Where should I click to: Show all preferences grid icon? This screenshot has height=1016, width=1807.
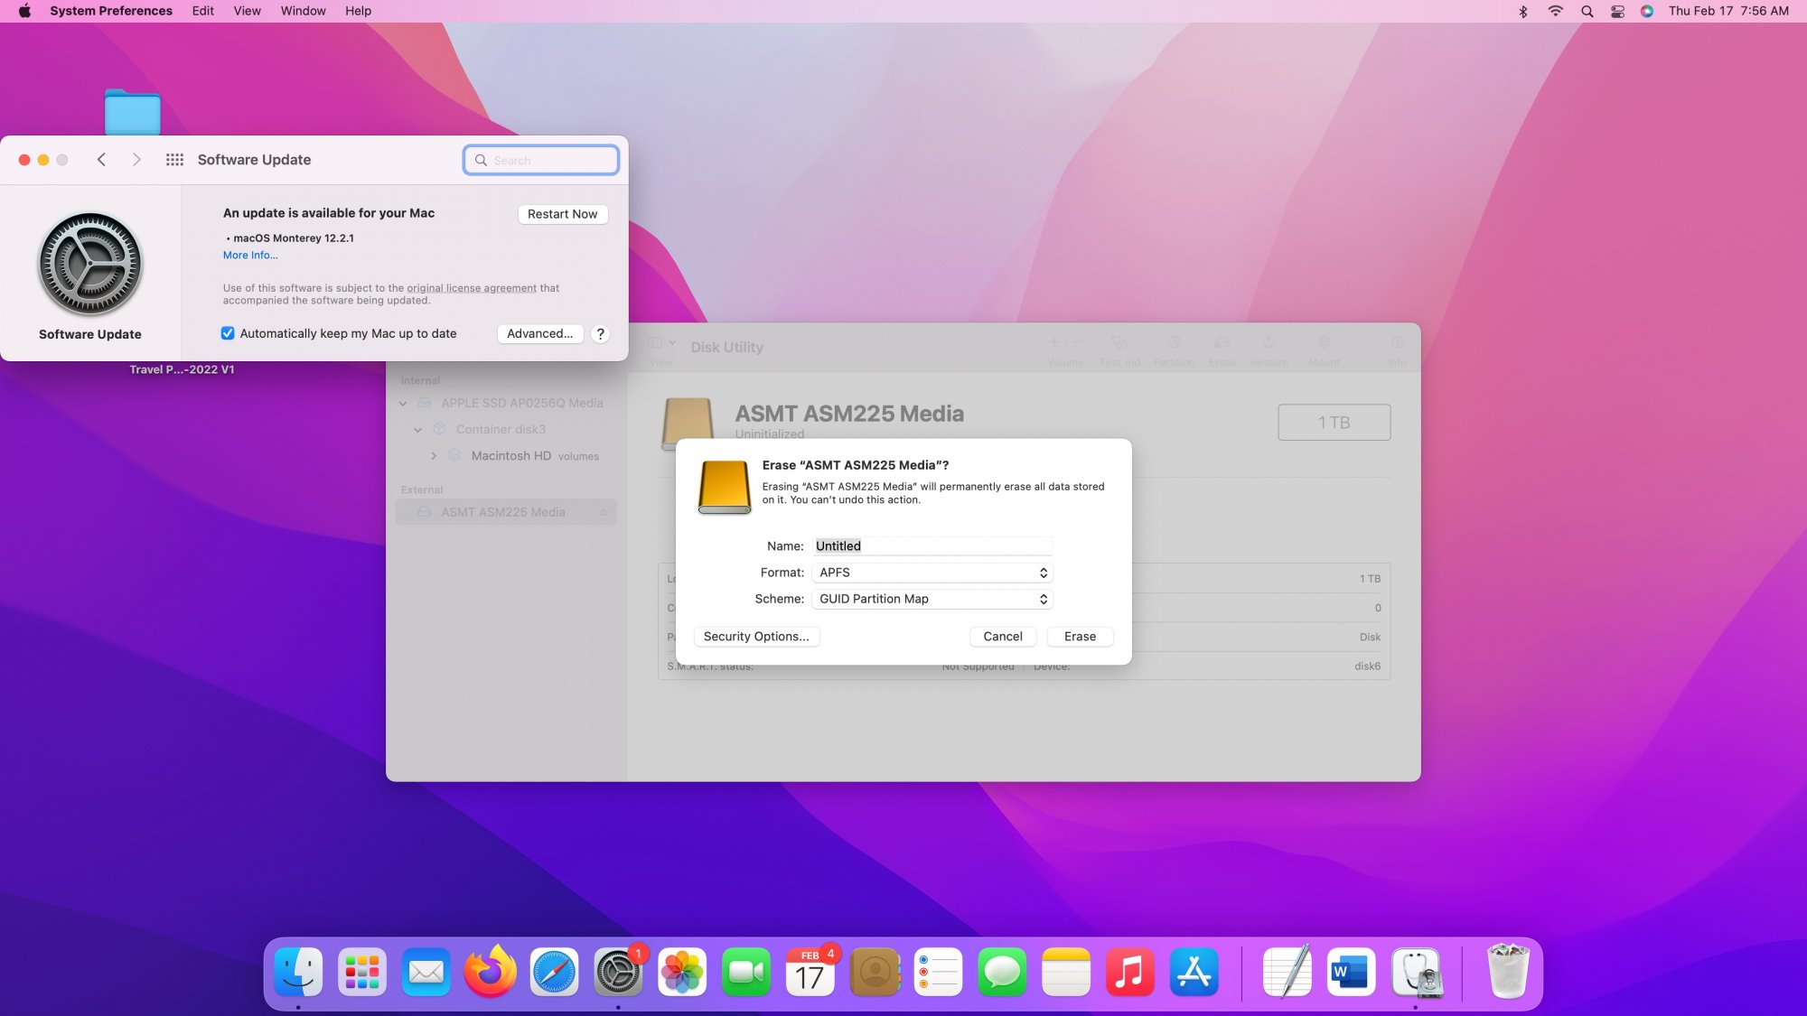pos(174,160)
